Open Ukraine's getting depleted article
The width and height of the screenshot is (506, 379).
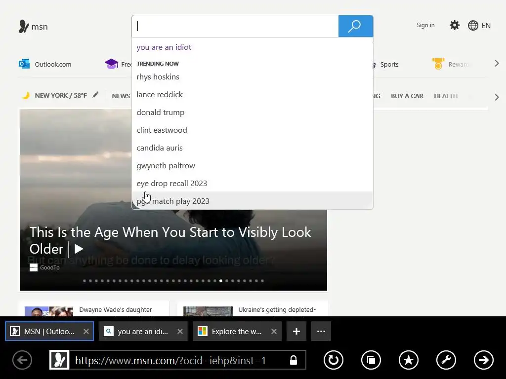[x=277, y=310]
